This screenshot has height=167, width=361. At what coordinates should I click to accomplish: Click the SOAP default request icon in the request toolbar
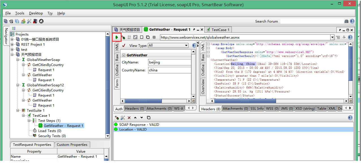[x=129, y=37]
